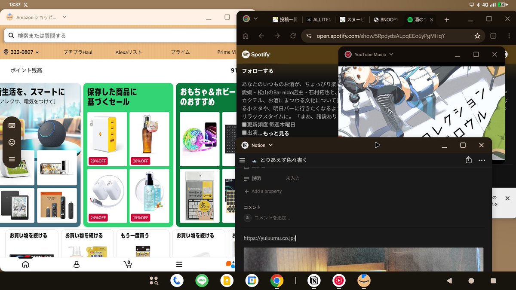
Task: Bookmark the Spotify page with star
Action: click(477, 36)
